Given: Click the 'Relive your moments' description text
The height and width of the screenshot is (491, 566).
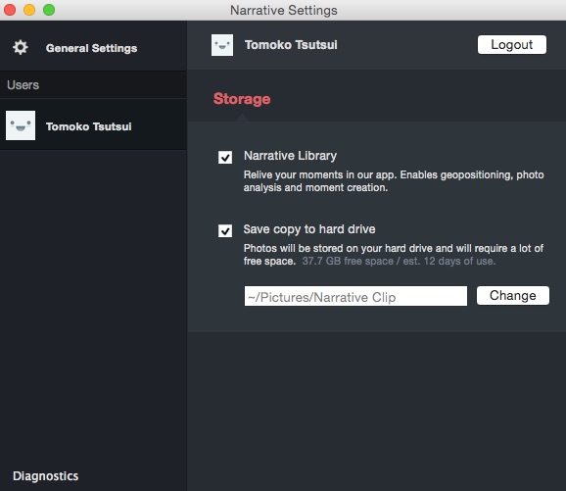Looking at the screenshot, I should coord(394,181).
